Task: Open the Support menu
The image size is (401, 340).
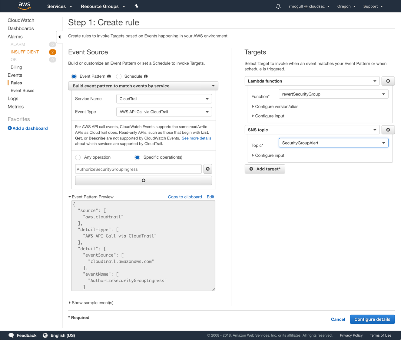Action: (373, 6)
